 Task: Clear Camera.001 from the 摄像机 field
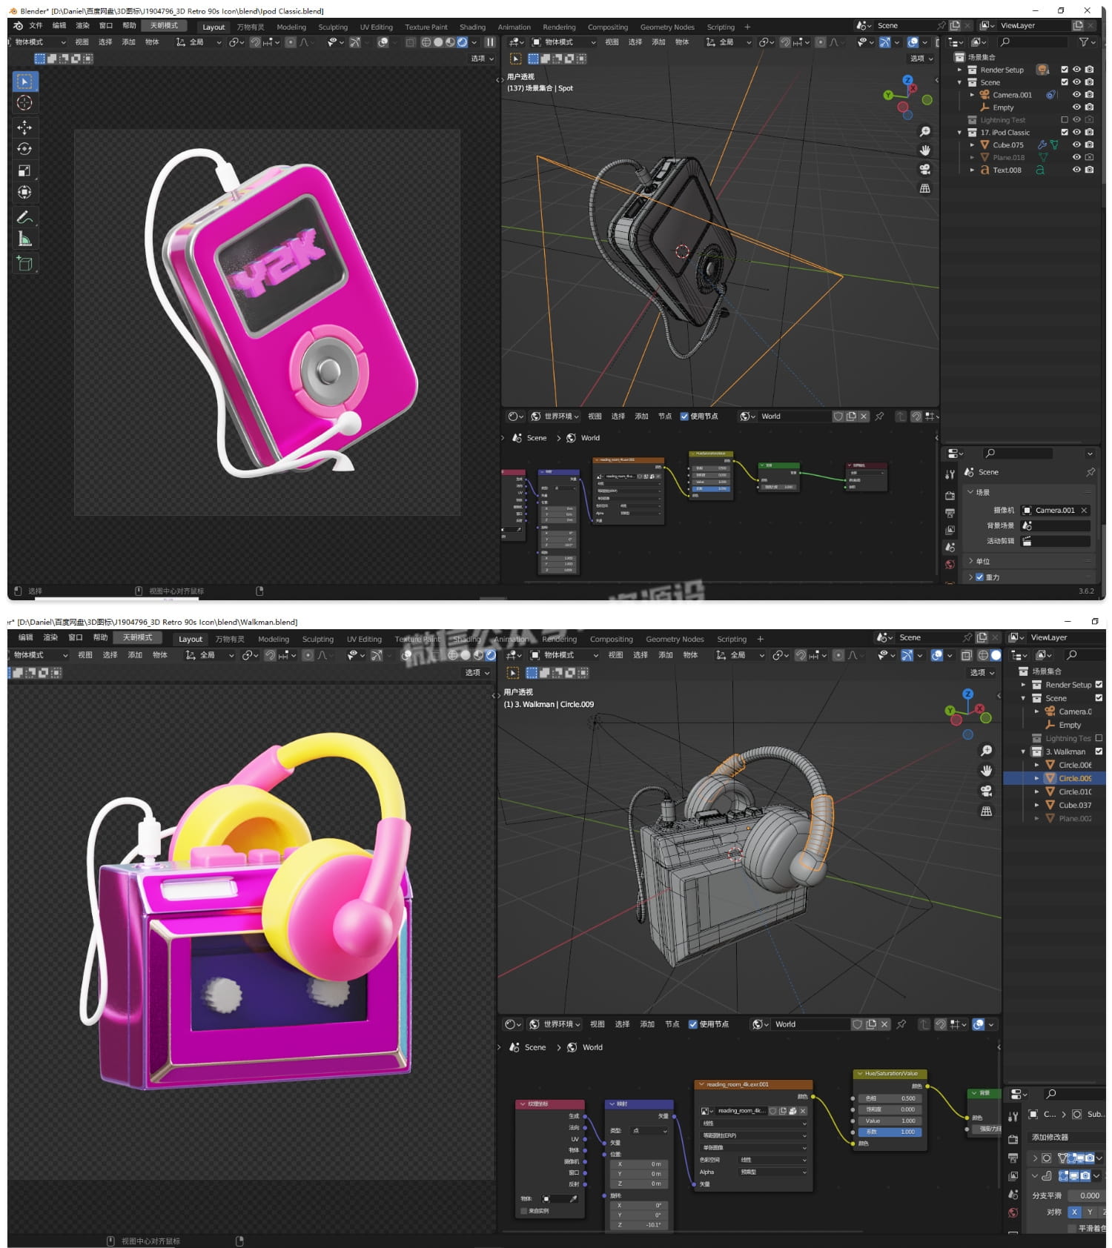1084,511
